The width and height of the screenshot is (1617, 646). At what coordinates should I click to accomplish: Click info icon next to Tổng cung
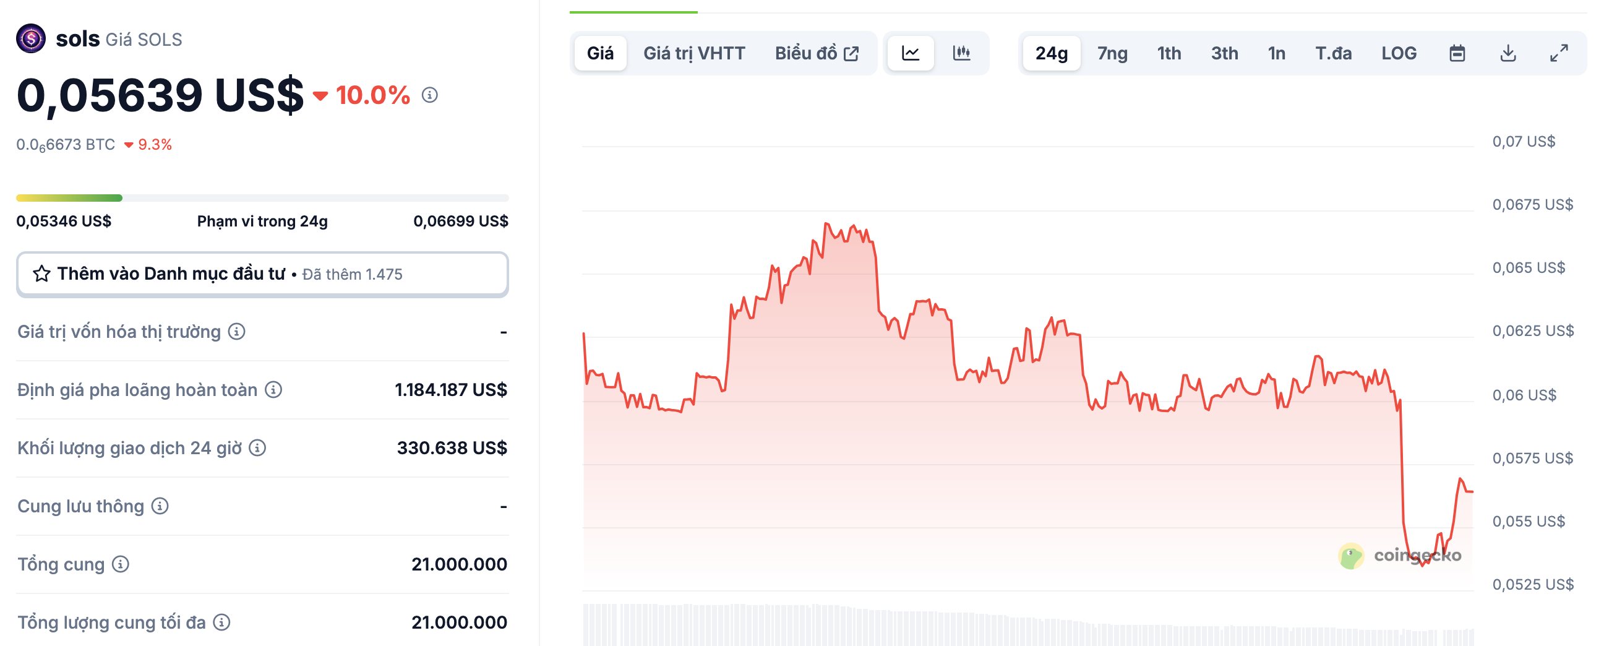click(x=121, y=564)
